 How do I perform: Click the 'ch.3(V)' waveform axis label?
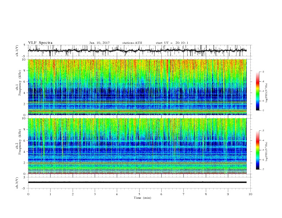(17, 183)
